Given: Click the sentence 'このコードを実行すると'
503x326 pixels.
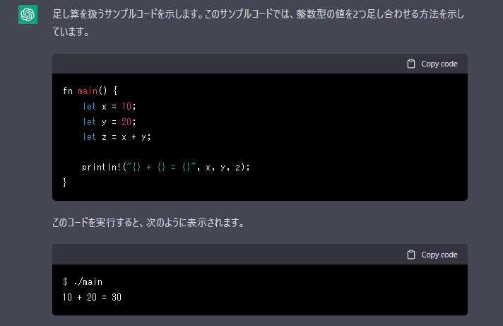Looking at the screenshot, I should [95, 222].
